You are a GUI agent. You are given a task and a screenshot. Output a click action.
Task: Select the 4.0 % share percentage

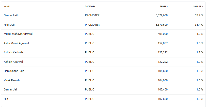[x=199, y=34]
